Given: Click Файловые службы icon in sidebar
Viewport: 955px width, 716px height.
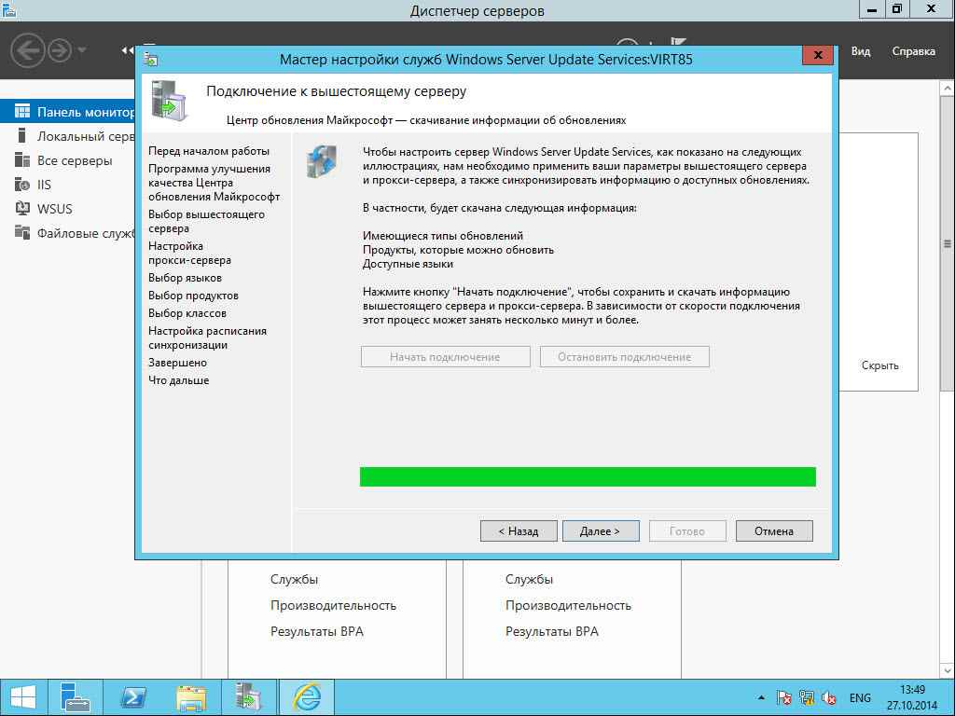Looking at the screenshot, I should point(22,232).
